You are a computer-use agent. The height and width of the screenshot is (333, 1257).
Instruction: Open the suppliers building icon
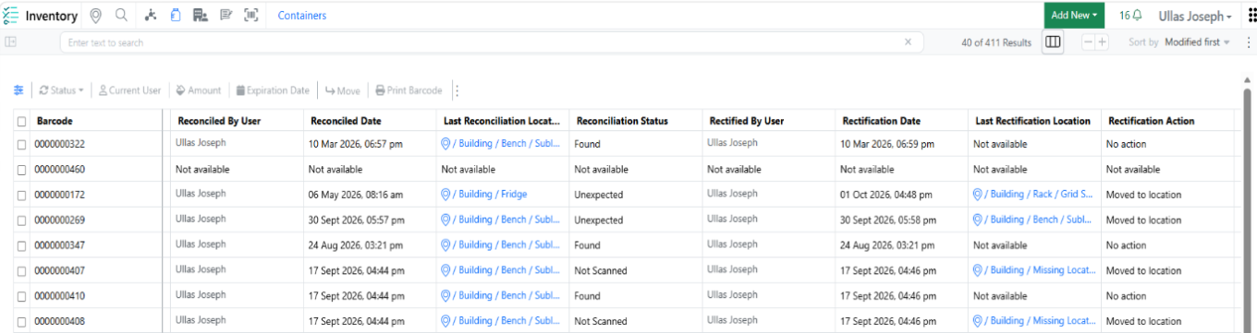coord(200,16)
